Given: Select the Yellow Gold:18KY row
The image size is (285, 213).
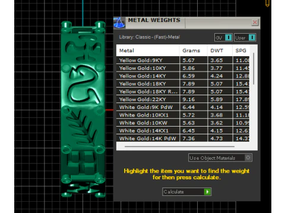Looking at the screenshot, I should [x=183, y=83].
